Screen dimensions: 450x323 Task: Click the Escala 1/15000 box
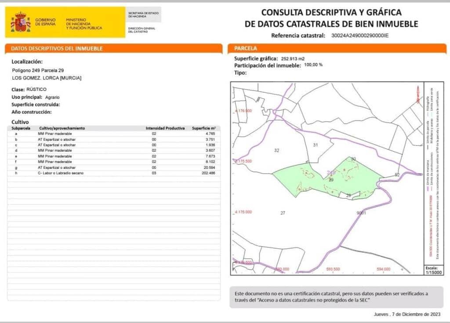[433, 269]
